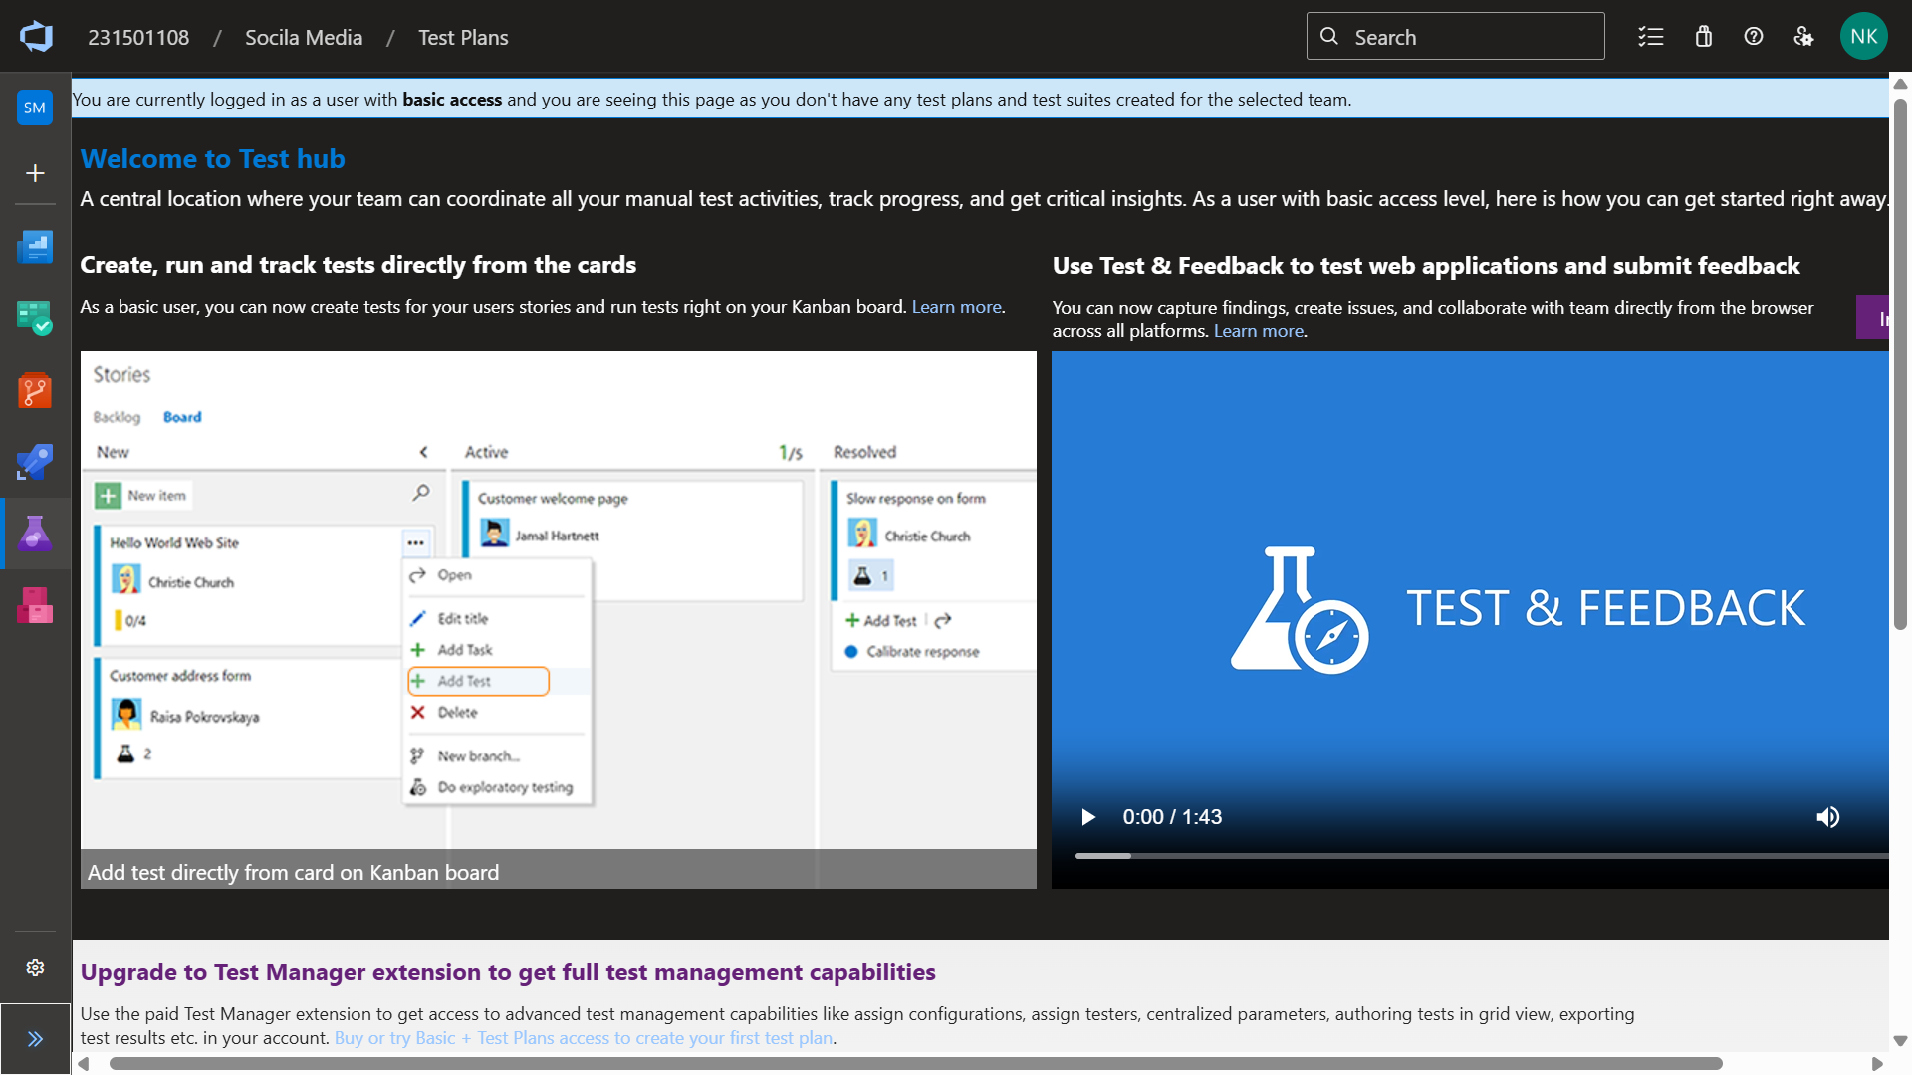The height and width of the screenshot is (1075, 1912).
Task: Open Boards from the sidebar
Action: click(35, 319)
